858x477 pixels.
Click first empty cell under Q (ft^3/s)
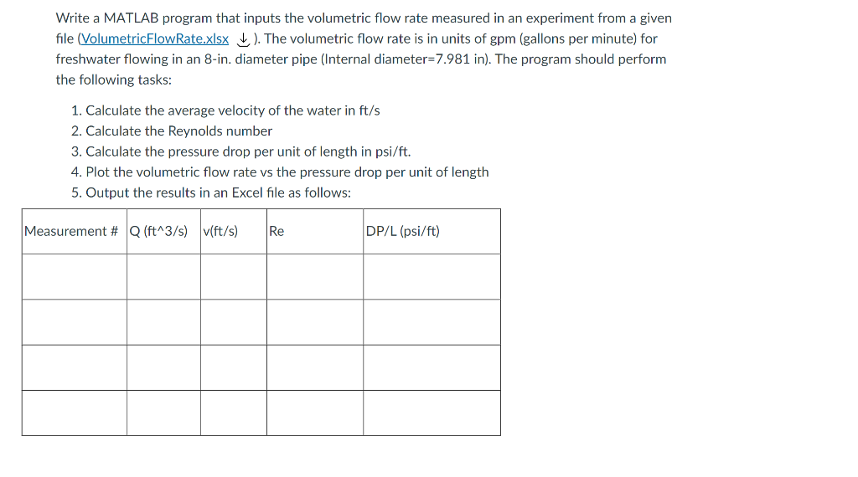[x=163, y=276]
